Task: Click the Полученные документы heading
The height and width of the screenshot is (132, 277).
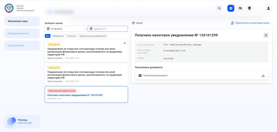Action: coord(149,67)
